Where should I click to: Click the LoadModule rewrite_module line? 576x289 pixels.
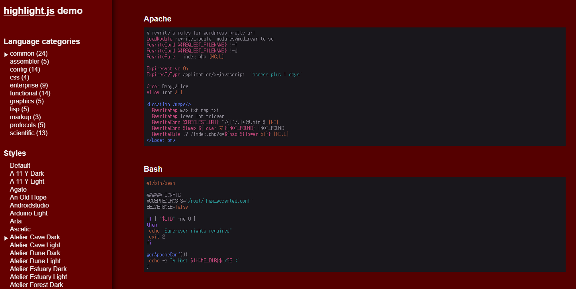click(210, 39)
